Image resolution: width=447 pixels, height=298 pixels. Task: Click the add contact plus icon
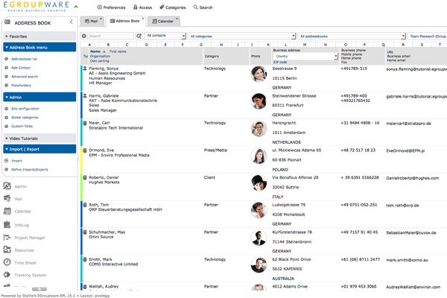[85, 35]
